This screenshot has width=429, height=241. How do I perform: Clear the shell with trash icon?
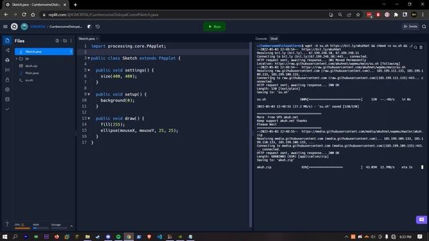point(421,48)
